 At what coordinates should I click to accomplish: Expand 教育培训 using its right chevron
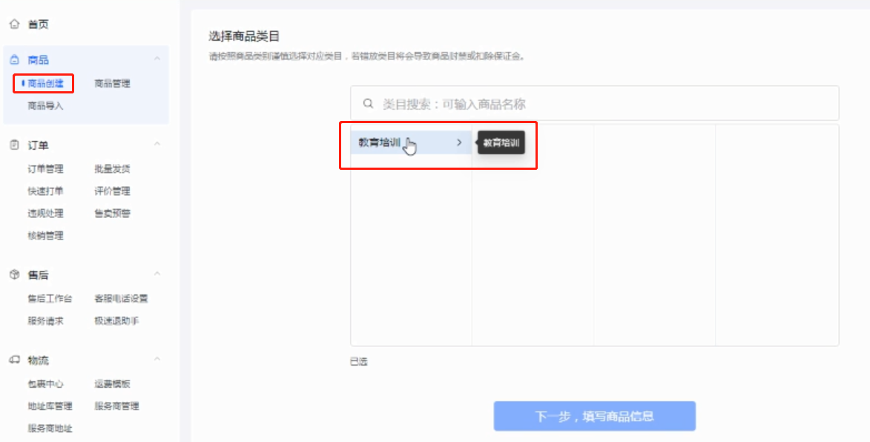click(459, 142)
